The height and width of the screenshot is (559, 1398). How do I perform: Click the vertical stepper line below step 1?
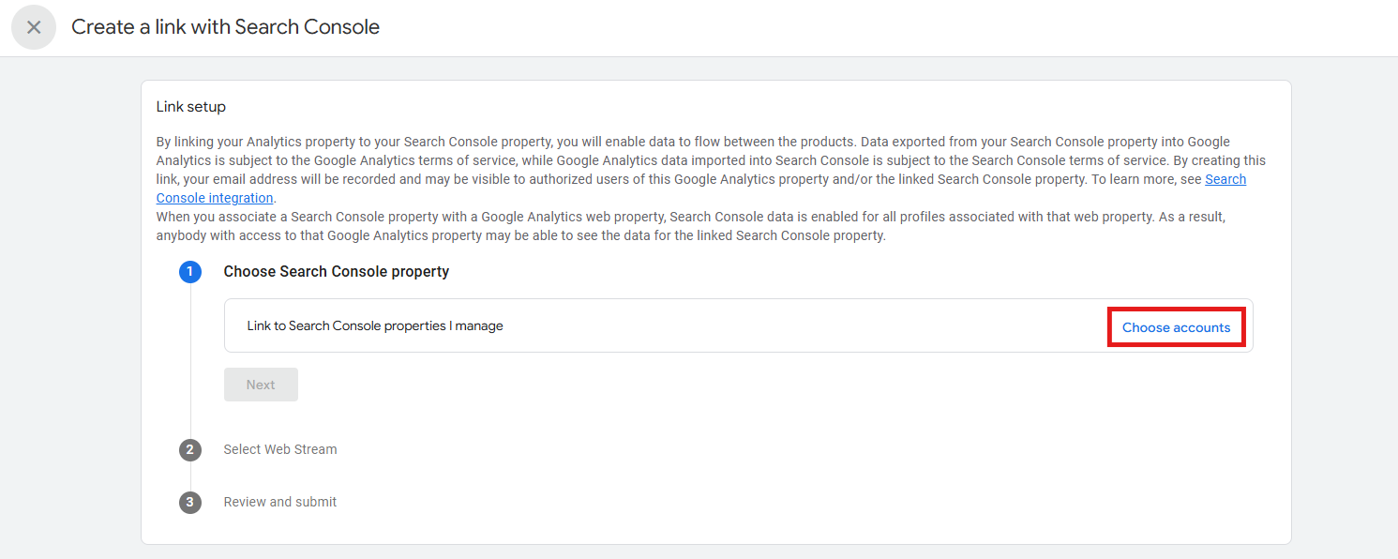click(x=190, y=361)
